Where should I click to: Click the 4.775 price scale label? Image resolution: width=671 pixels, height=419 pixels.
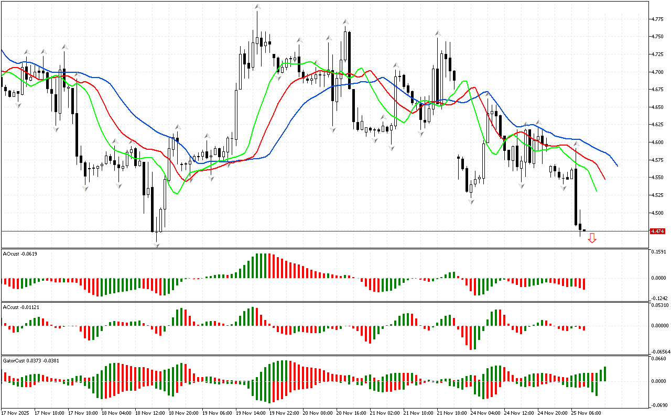pos(657,19)
